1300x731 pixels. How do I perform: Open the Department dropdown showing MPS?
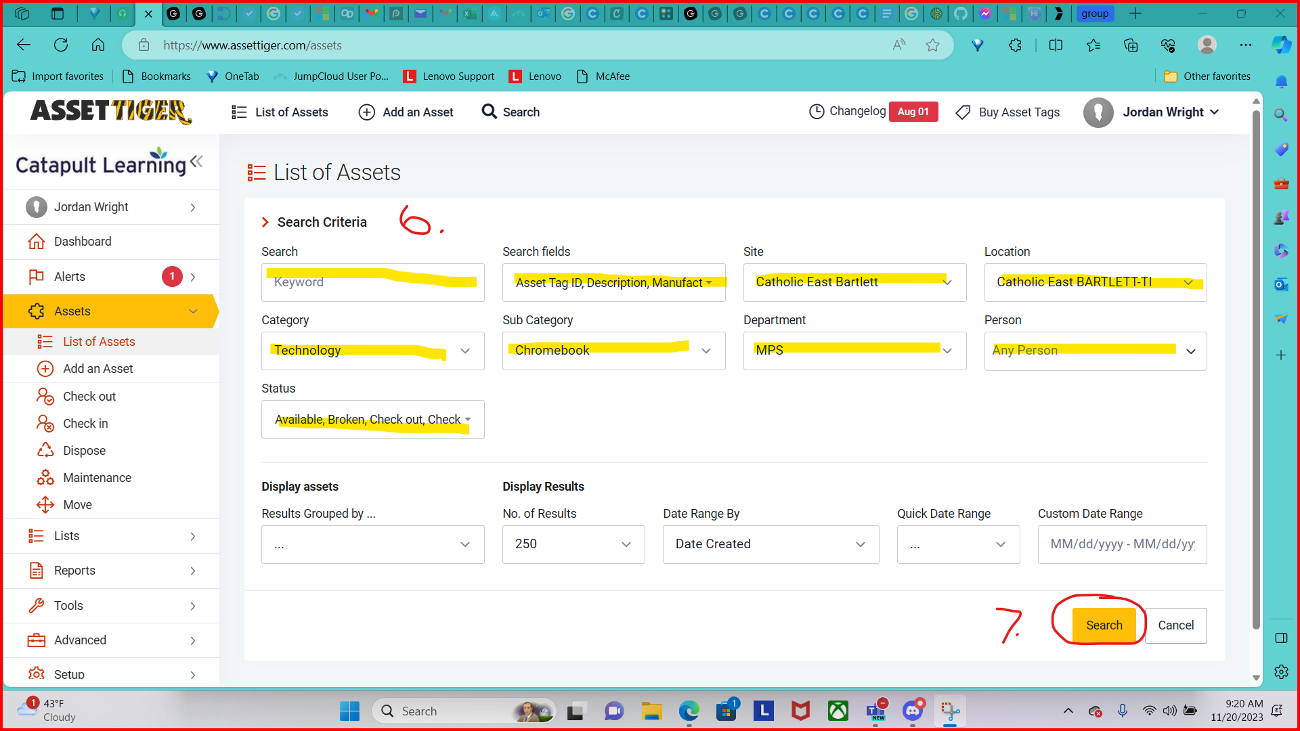[854, 351]
